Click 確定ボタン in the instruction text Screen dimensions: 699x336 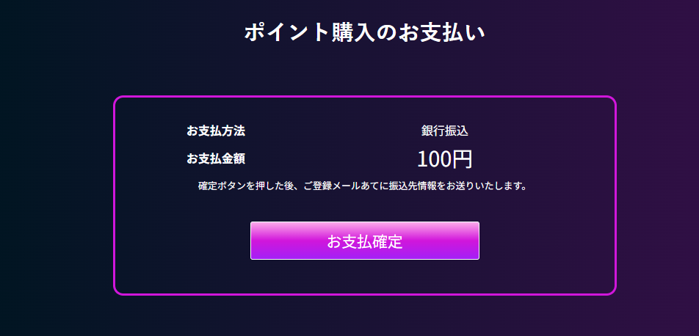(x=220, y=186)
